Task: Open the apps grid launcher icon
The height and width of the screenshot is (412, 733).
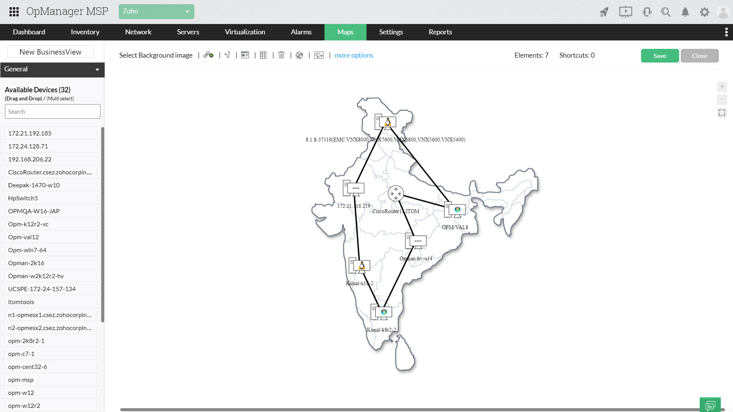Action: point(14,11)
